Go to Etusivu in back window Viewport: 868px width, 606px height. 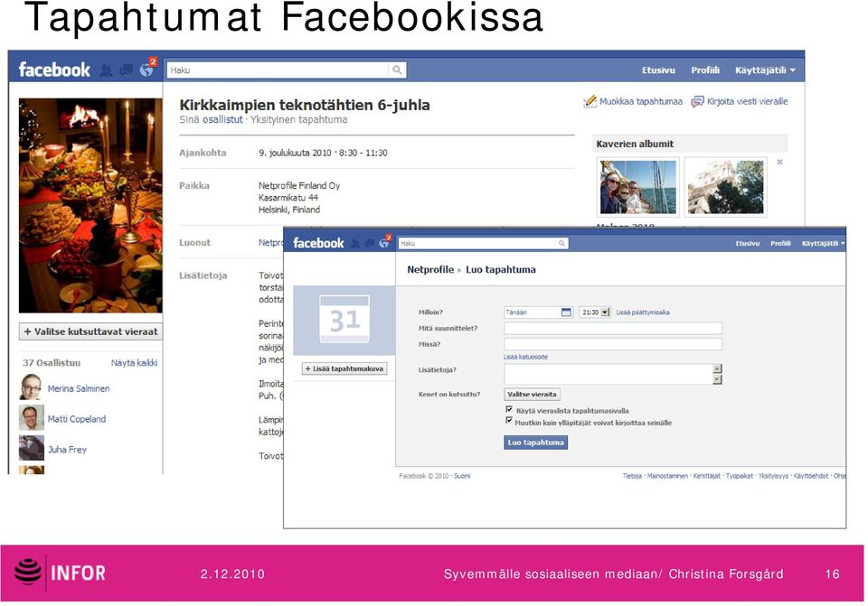pyautogui.click(x=658, y=70)
